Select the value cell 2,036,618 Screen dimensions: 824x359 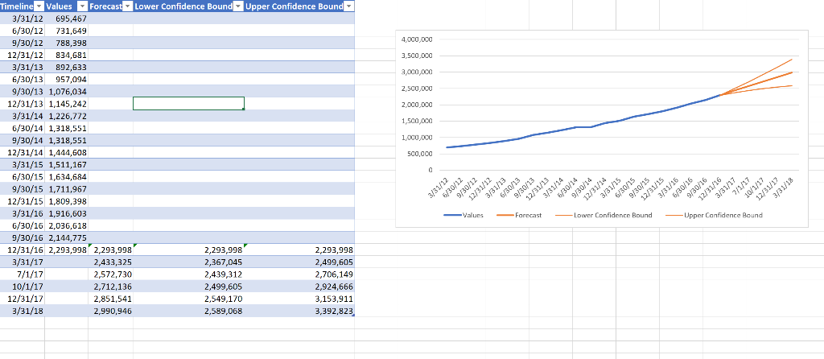[x=67, y=225]
